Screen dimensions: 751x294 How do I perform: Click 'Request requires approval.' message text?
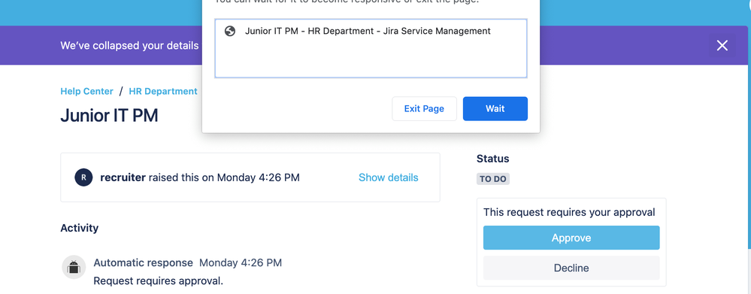[x=158, y=280]
